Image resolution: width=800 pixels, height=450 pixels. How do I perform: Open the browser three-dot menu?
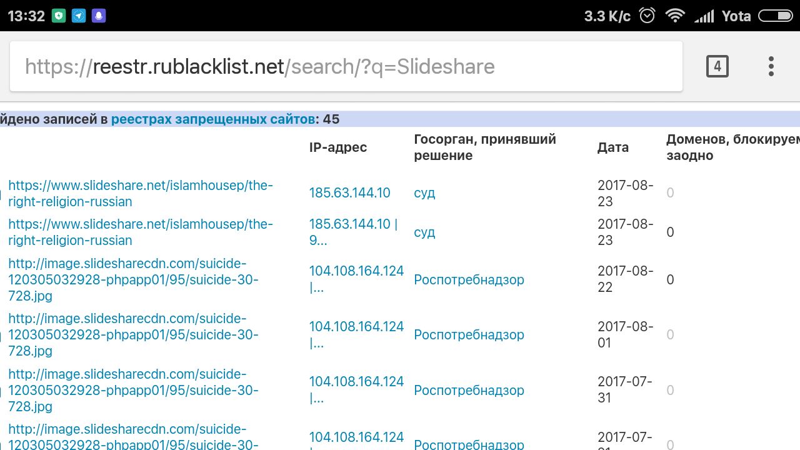pyautogui.click(x=771, y=66)
